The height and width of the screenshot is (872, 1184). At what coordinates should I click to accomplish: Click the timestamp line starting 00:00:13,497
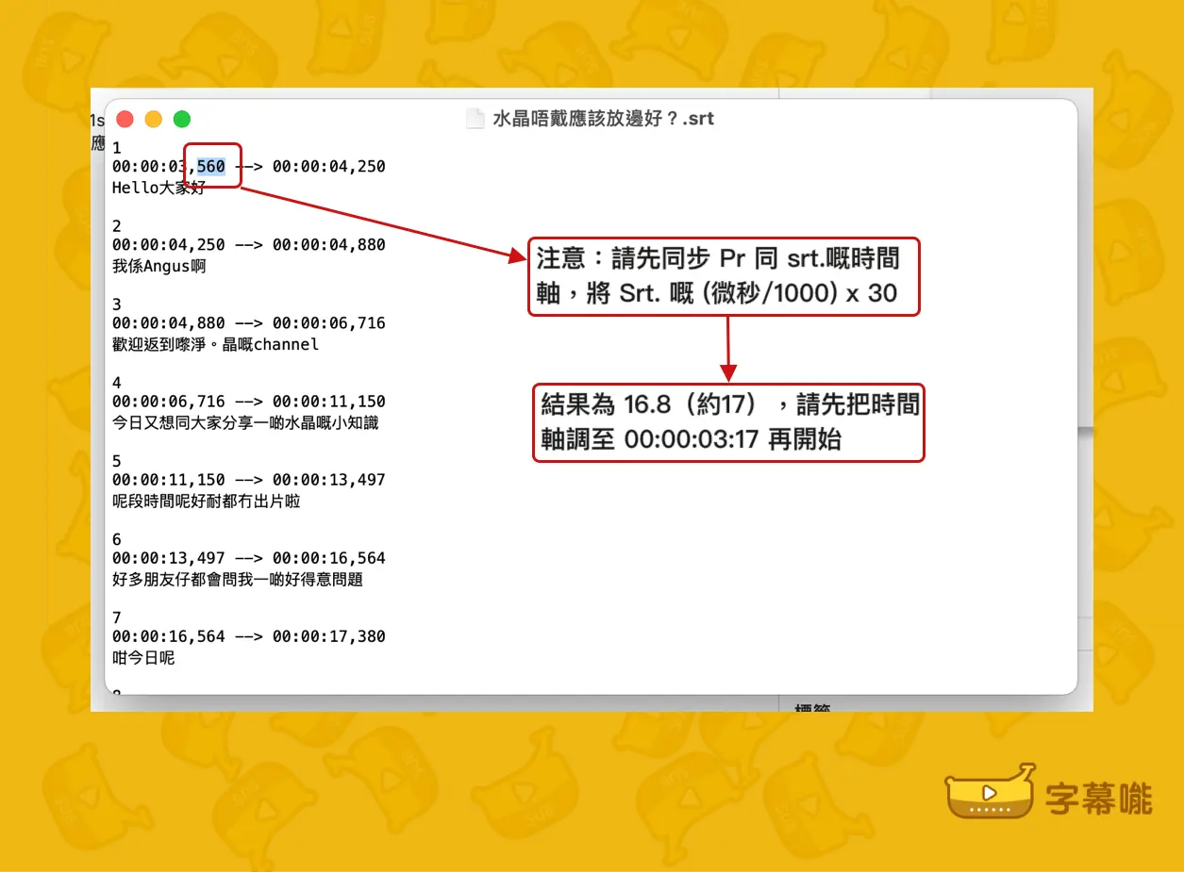pyautogui.click(x=248, y=558)
